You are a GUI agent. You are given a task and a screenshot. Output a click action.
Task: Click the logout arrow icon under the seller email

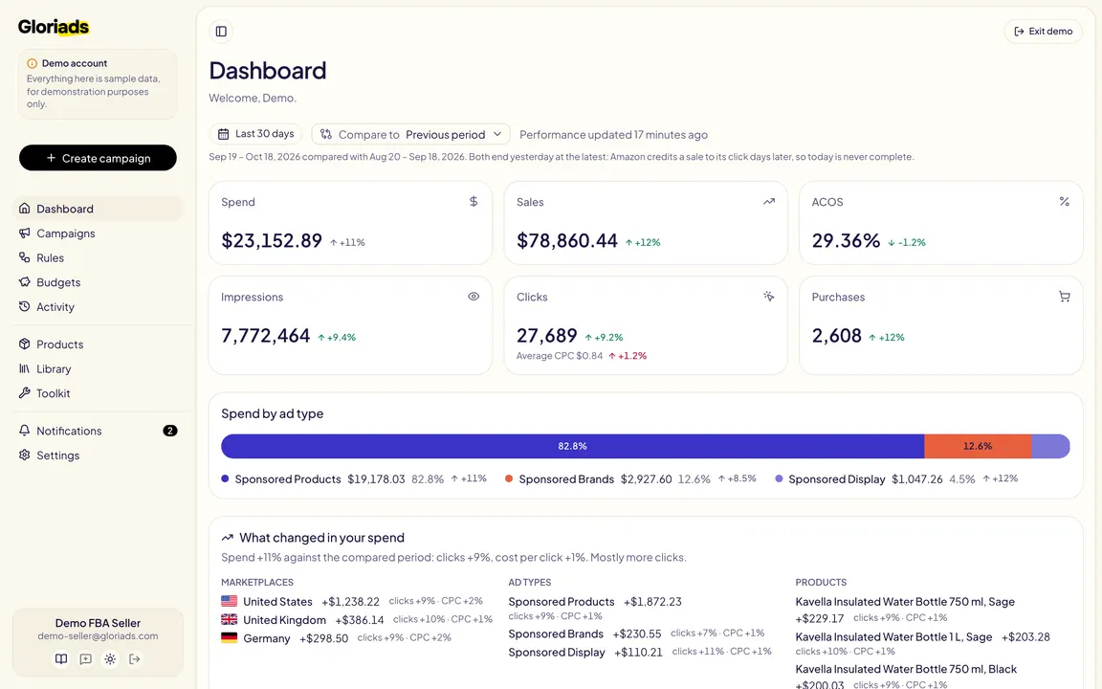tap(135, 658)
